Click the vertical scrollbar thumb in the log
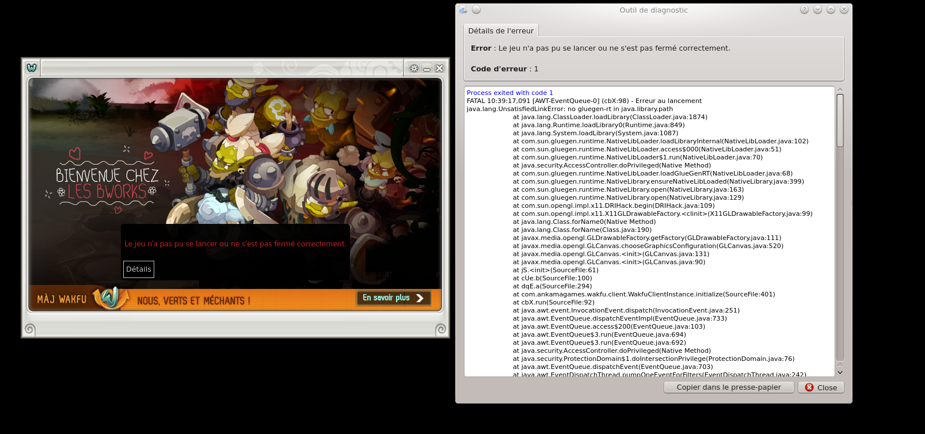The width and height of the screenshot is (925, 434). point(840,120)
